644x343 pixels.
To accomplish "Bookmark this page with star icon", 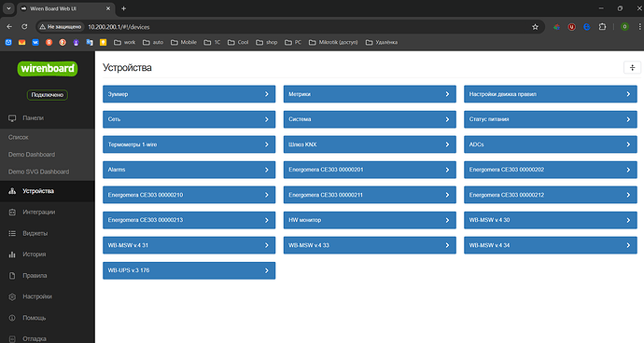I will tap(535, 27).
